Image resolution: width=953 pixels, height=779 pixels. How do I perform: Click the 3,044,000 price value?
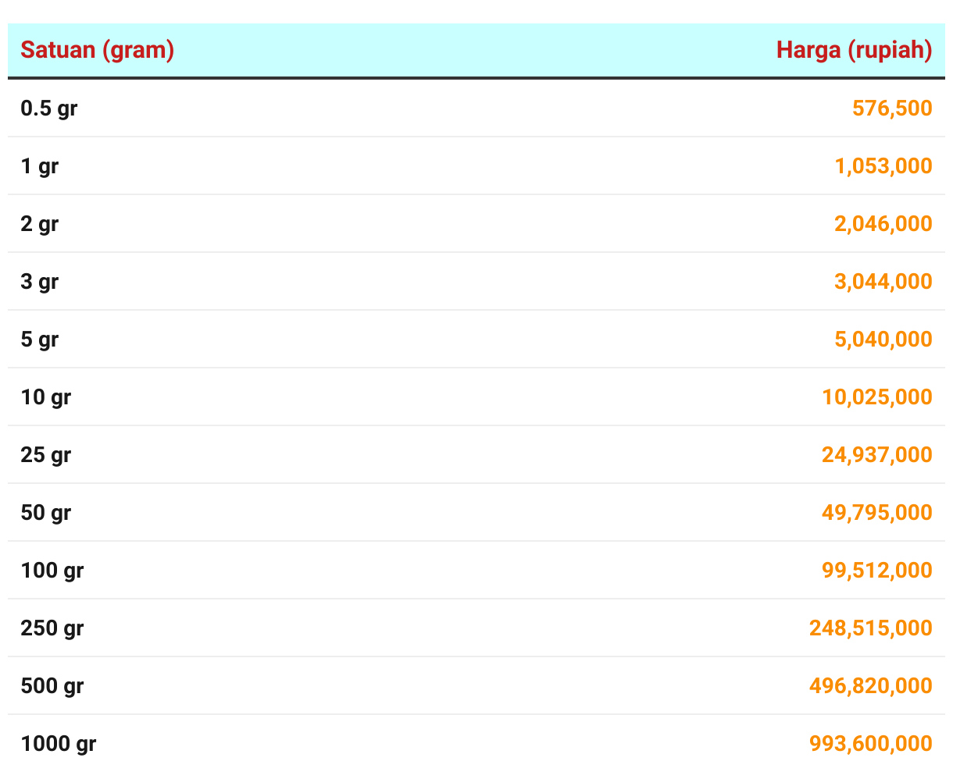[883, 281]
